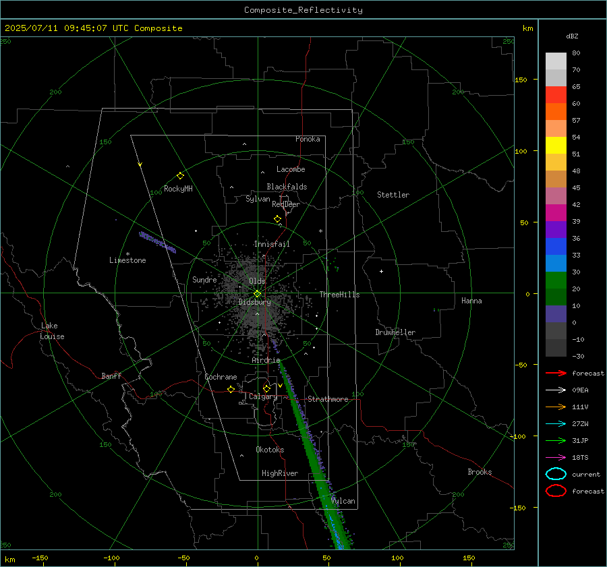Viewport: 607px width, 567px height.
Task: Click the Calgary city label
Action: click(x=263, y=396)
